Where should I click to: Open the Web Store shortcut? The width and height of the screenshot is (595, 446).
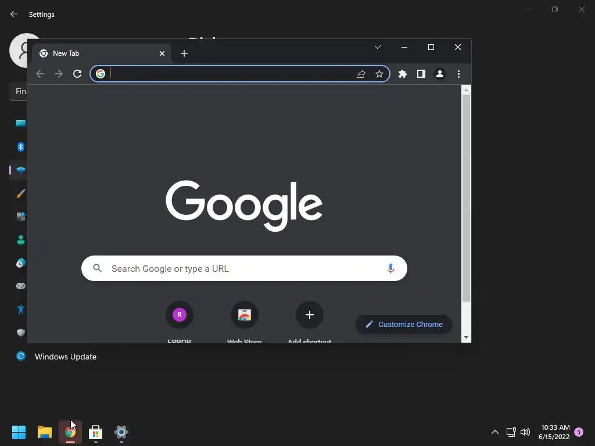(x=245, y=322)
